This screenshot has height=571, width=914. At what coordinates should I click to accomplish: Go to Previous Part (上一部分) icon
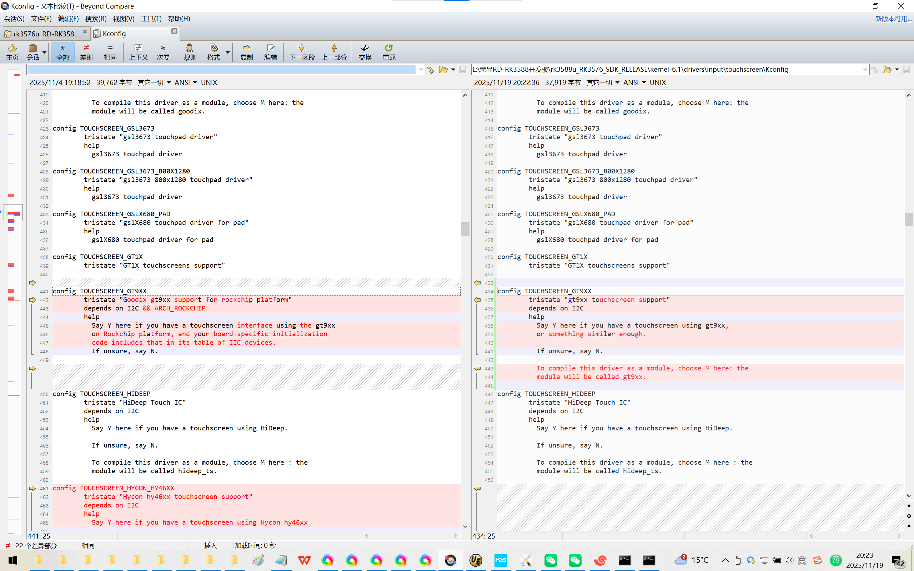pyautogui.click(x=334, y=52)
